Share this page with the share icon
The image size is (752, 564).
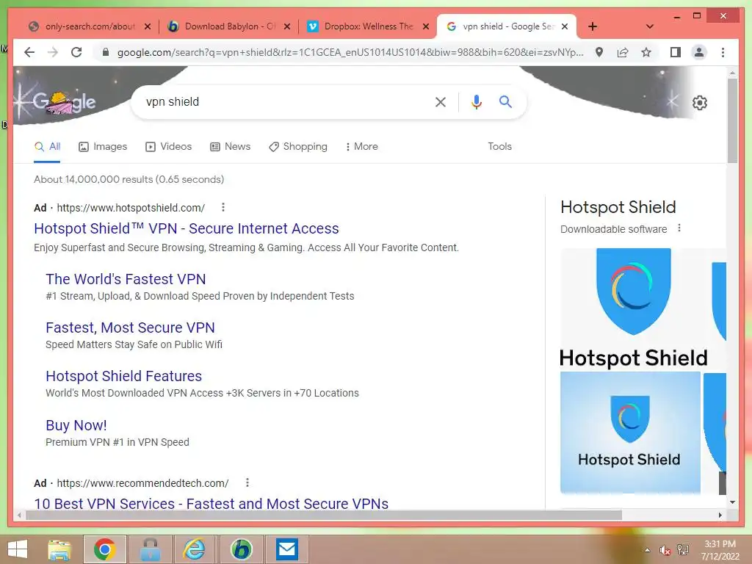pyautogui.click(x=623, y=52)
